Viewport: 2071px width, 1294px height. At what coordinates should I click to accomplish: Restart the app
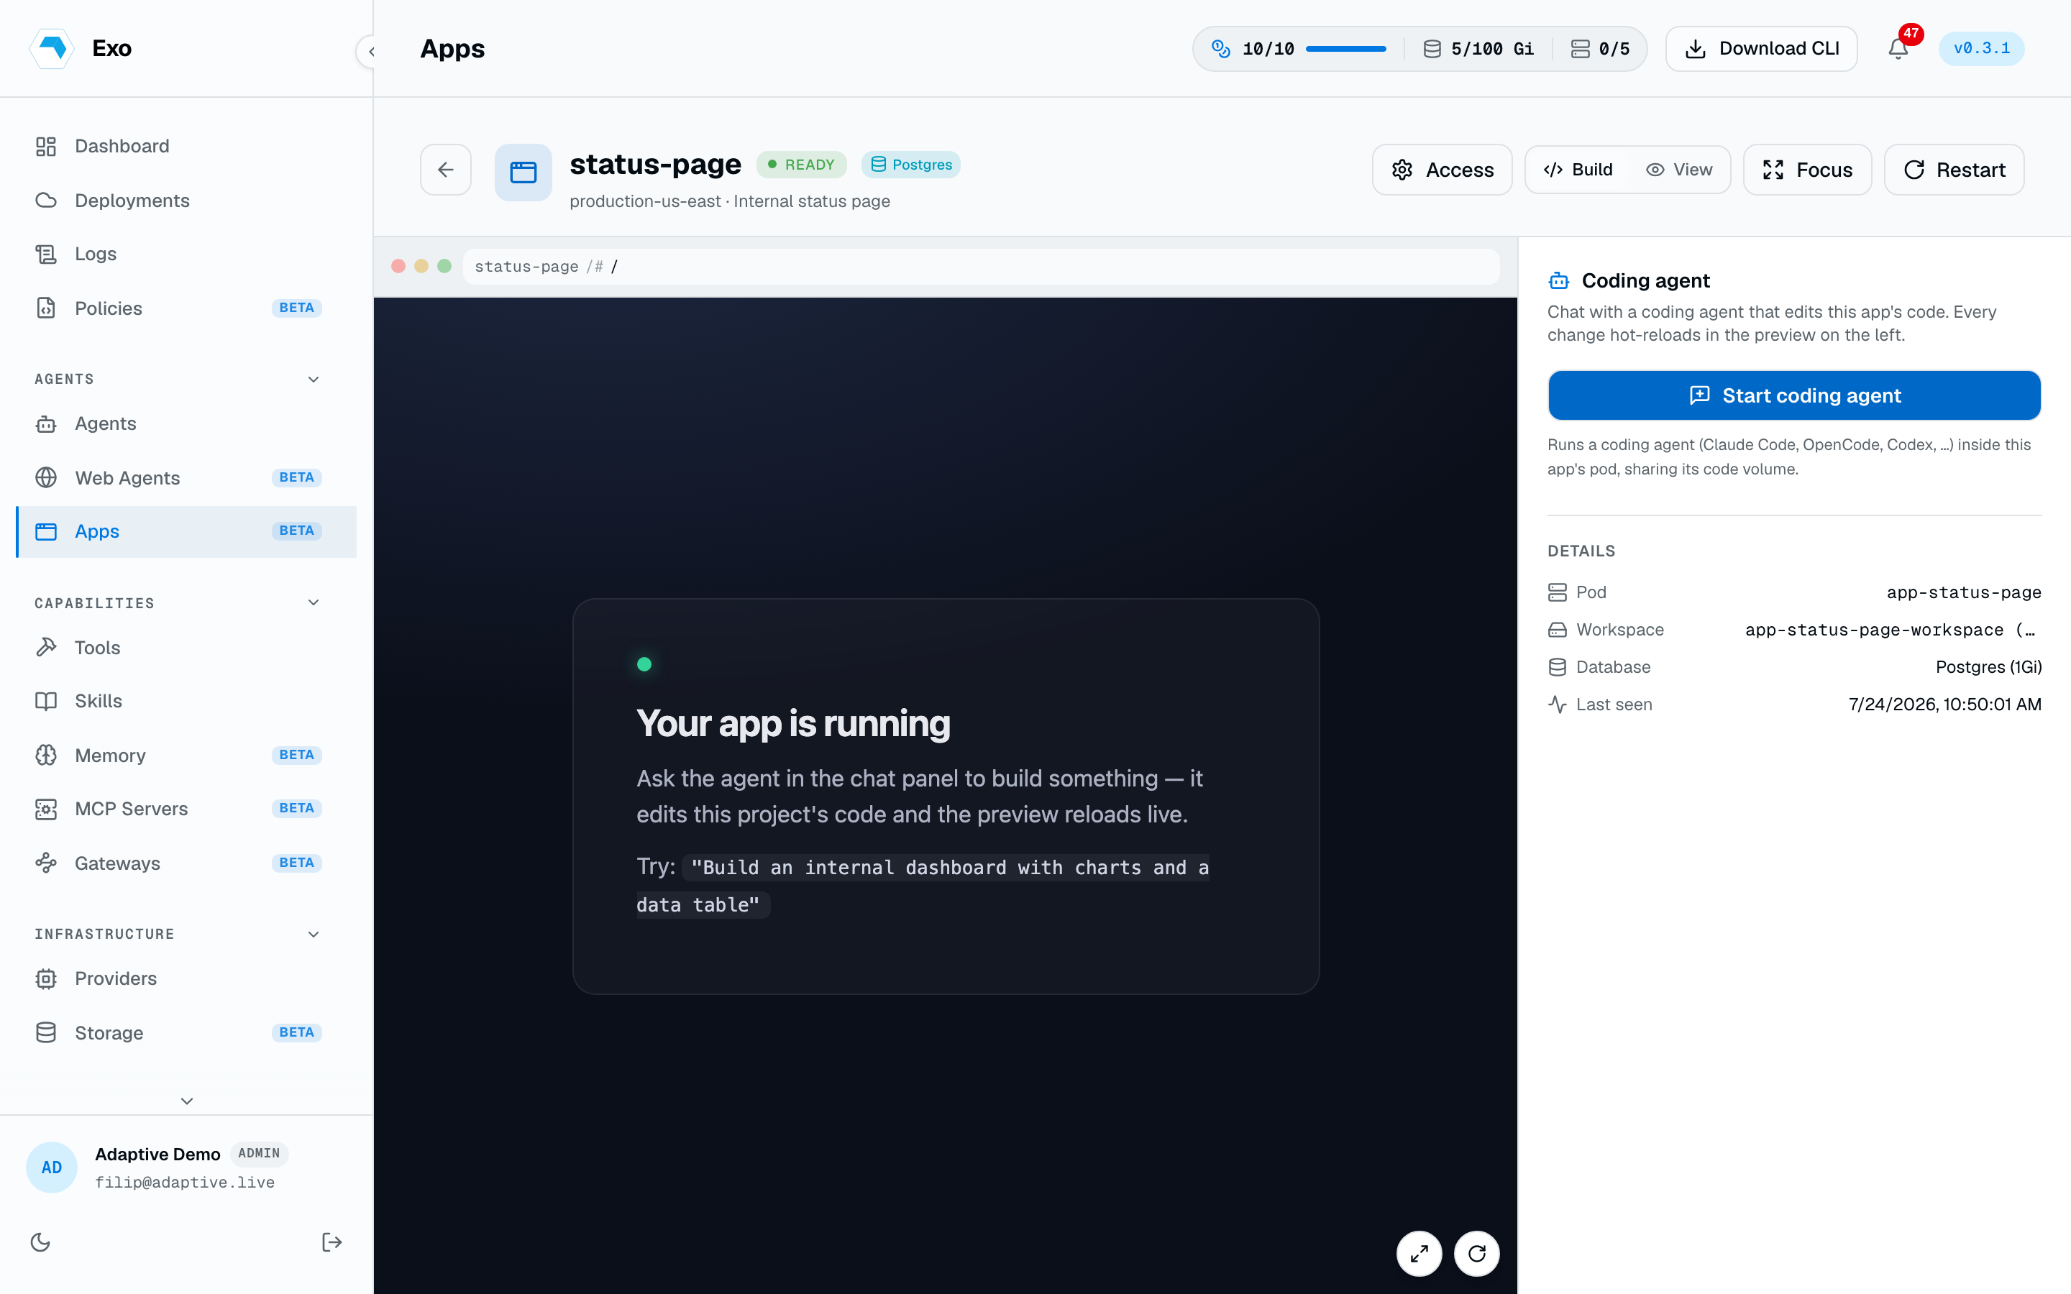[1954, 170]
